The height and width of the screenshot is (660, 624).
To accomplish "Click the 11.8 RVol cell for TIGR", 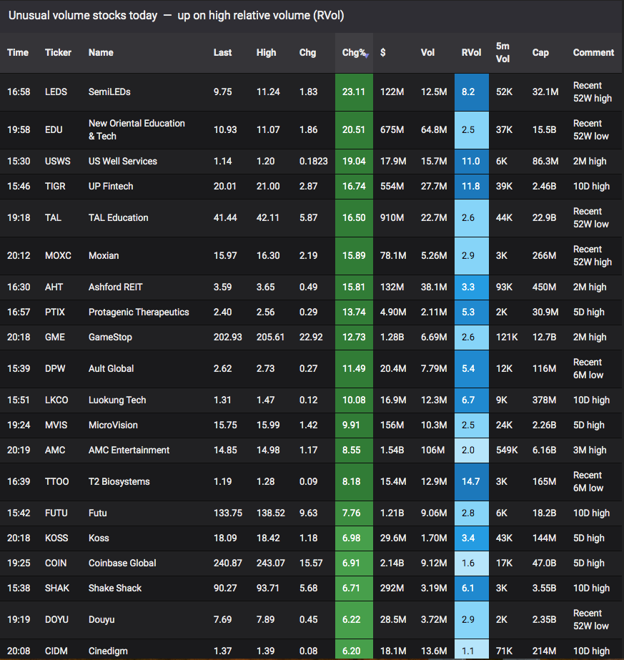I will 471,186.
